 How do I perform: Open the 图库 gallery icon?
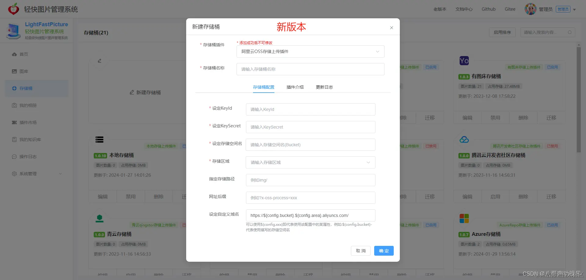tap(14, 71)
